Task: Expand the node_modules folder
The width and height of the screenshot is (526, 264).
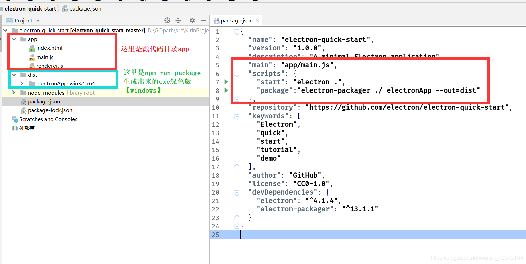Action: [x=14, y=93]
